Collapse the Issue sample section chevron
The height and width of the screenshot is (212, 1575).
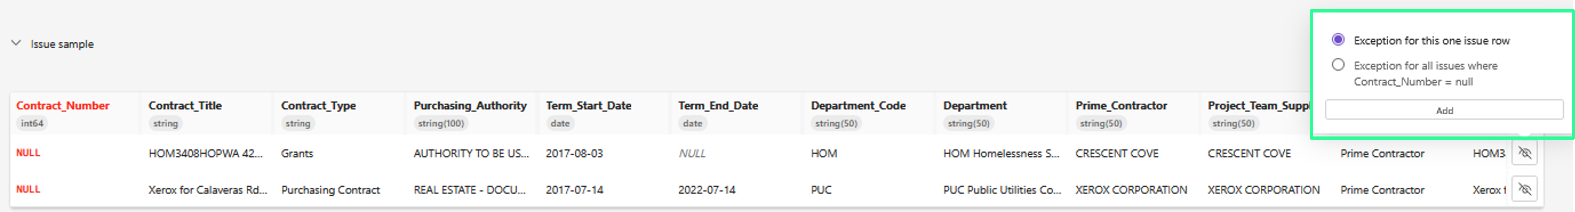click(x=16, y=43)
